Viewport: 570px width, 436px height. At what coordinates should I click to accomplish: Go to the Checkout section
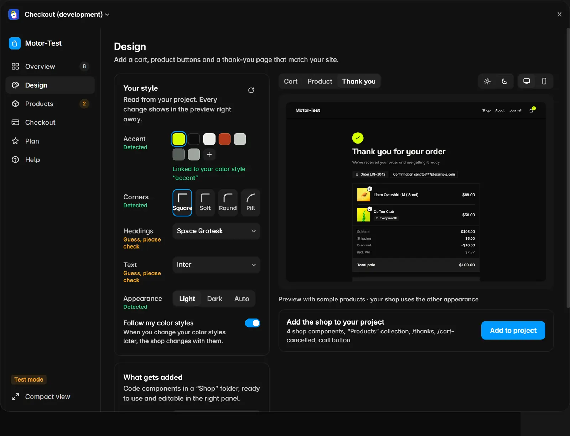[x=50, y=123]
